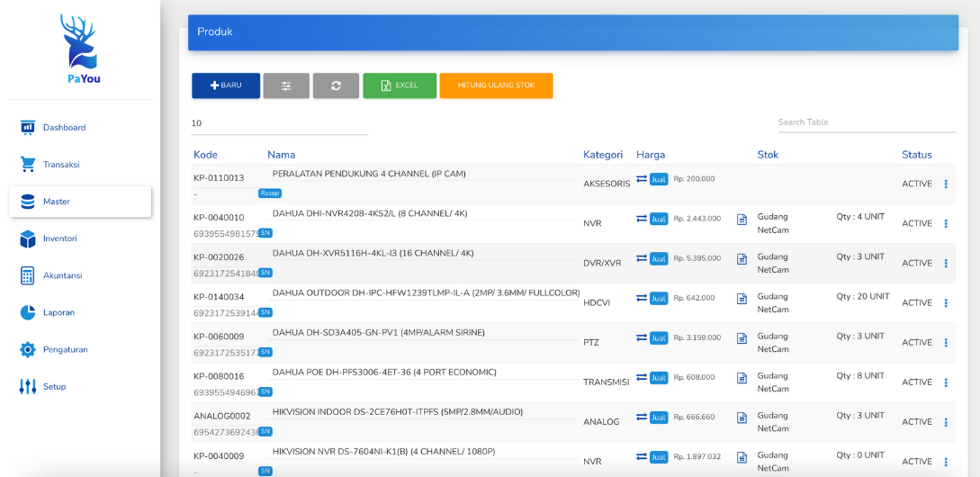This screenshot has height=477, width=980.
Task: Open stock document icon for KP-0060009
Action: pyautogui.click(x=742, y=338)
